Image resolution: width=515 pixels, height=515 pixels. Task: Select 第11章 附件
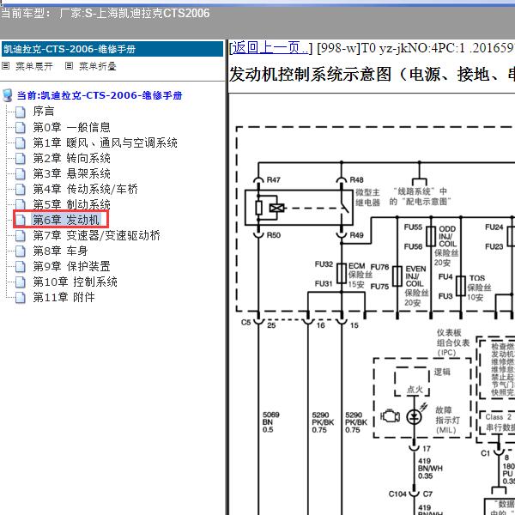(64, 297)
